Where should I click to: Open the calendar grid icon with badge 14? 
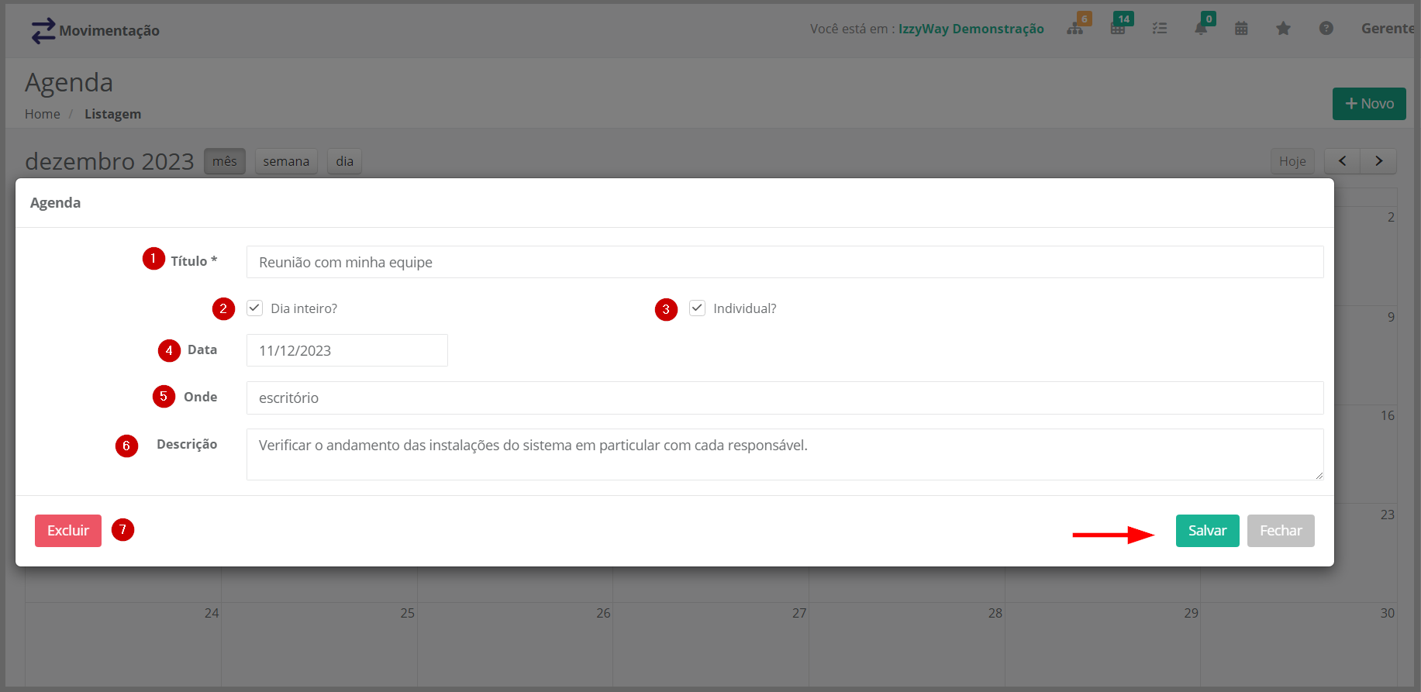point(1118,29)
